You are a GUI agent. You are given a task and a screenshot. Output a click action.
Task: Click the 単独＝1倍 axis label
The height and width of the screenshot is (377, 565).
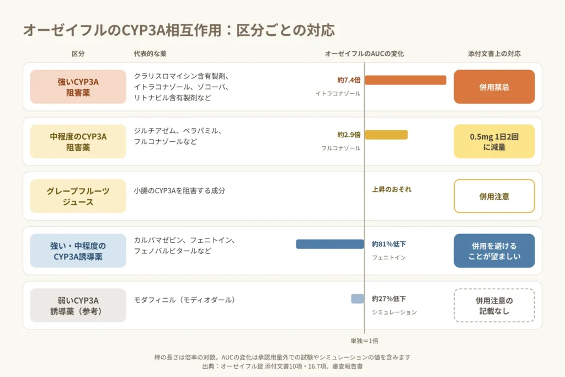click(364, 341)
